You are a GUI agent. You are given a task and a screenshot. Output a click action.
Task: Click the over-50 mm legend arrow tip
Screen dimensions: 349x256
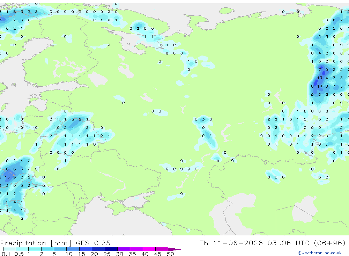click(x=175, y=249)
